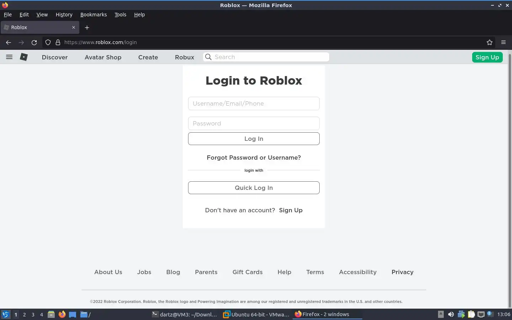Show hidden tray icons arrow
The height and width of the screenshot is (320, 512).
pos(441,314)
